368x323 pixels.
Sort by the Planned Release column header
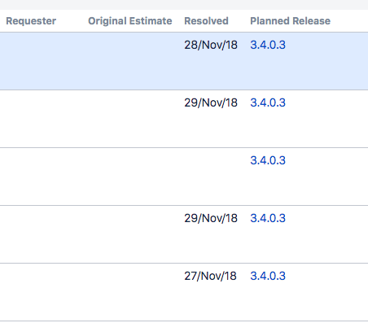[290, 21]
